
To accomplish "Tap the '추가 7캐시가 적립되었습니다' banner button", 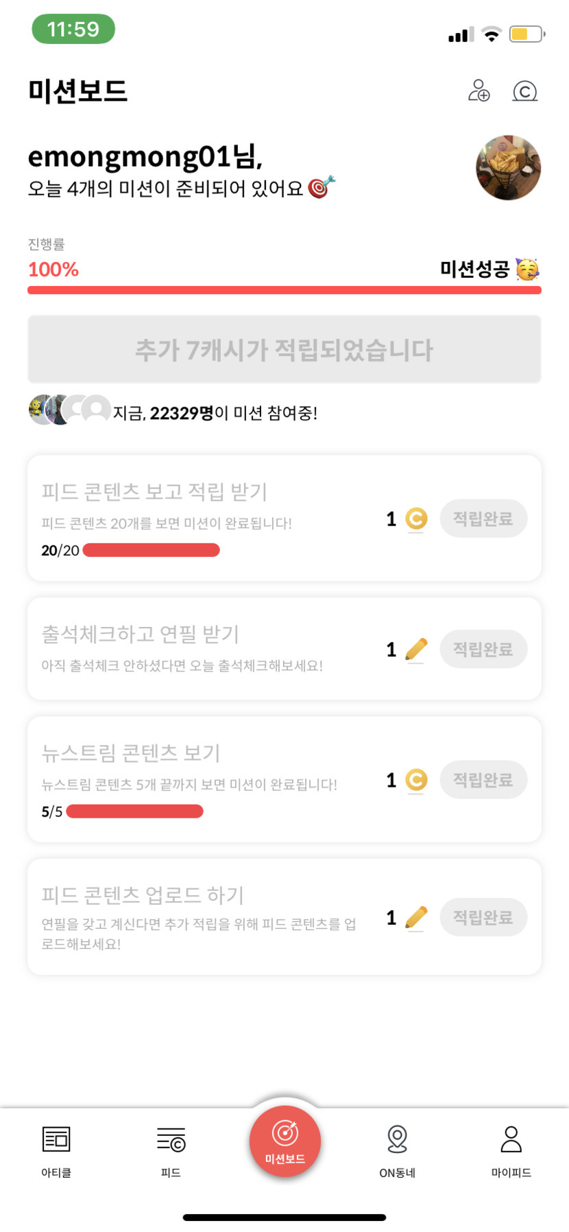I will (284, 350).
